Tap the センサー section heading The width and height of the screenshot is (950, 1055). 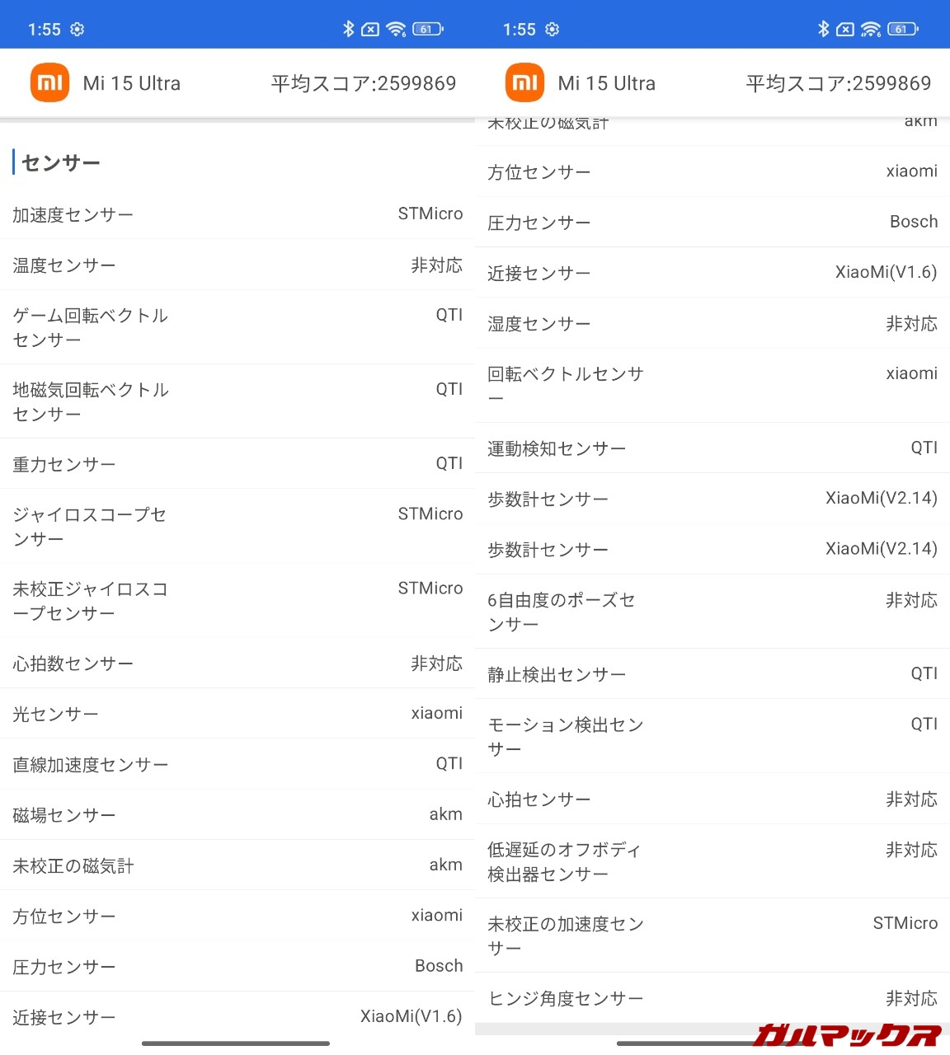61,163
